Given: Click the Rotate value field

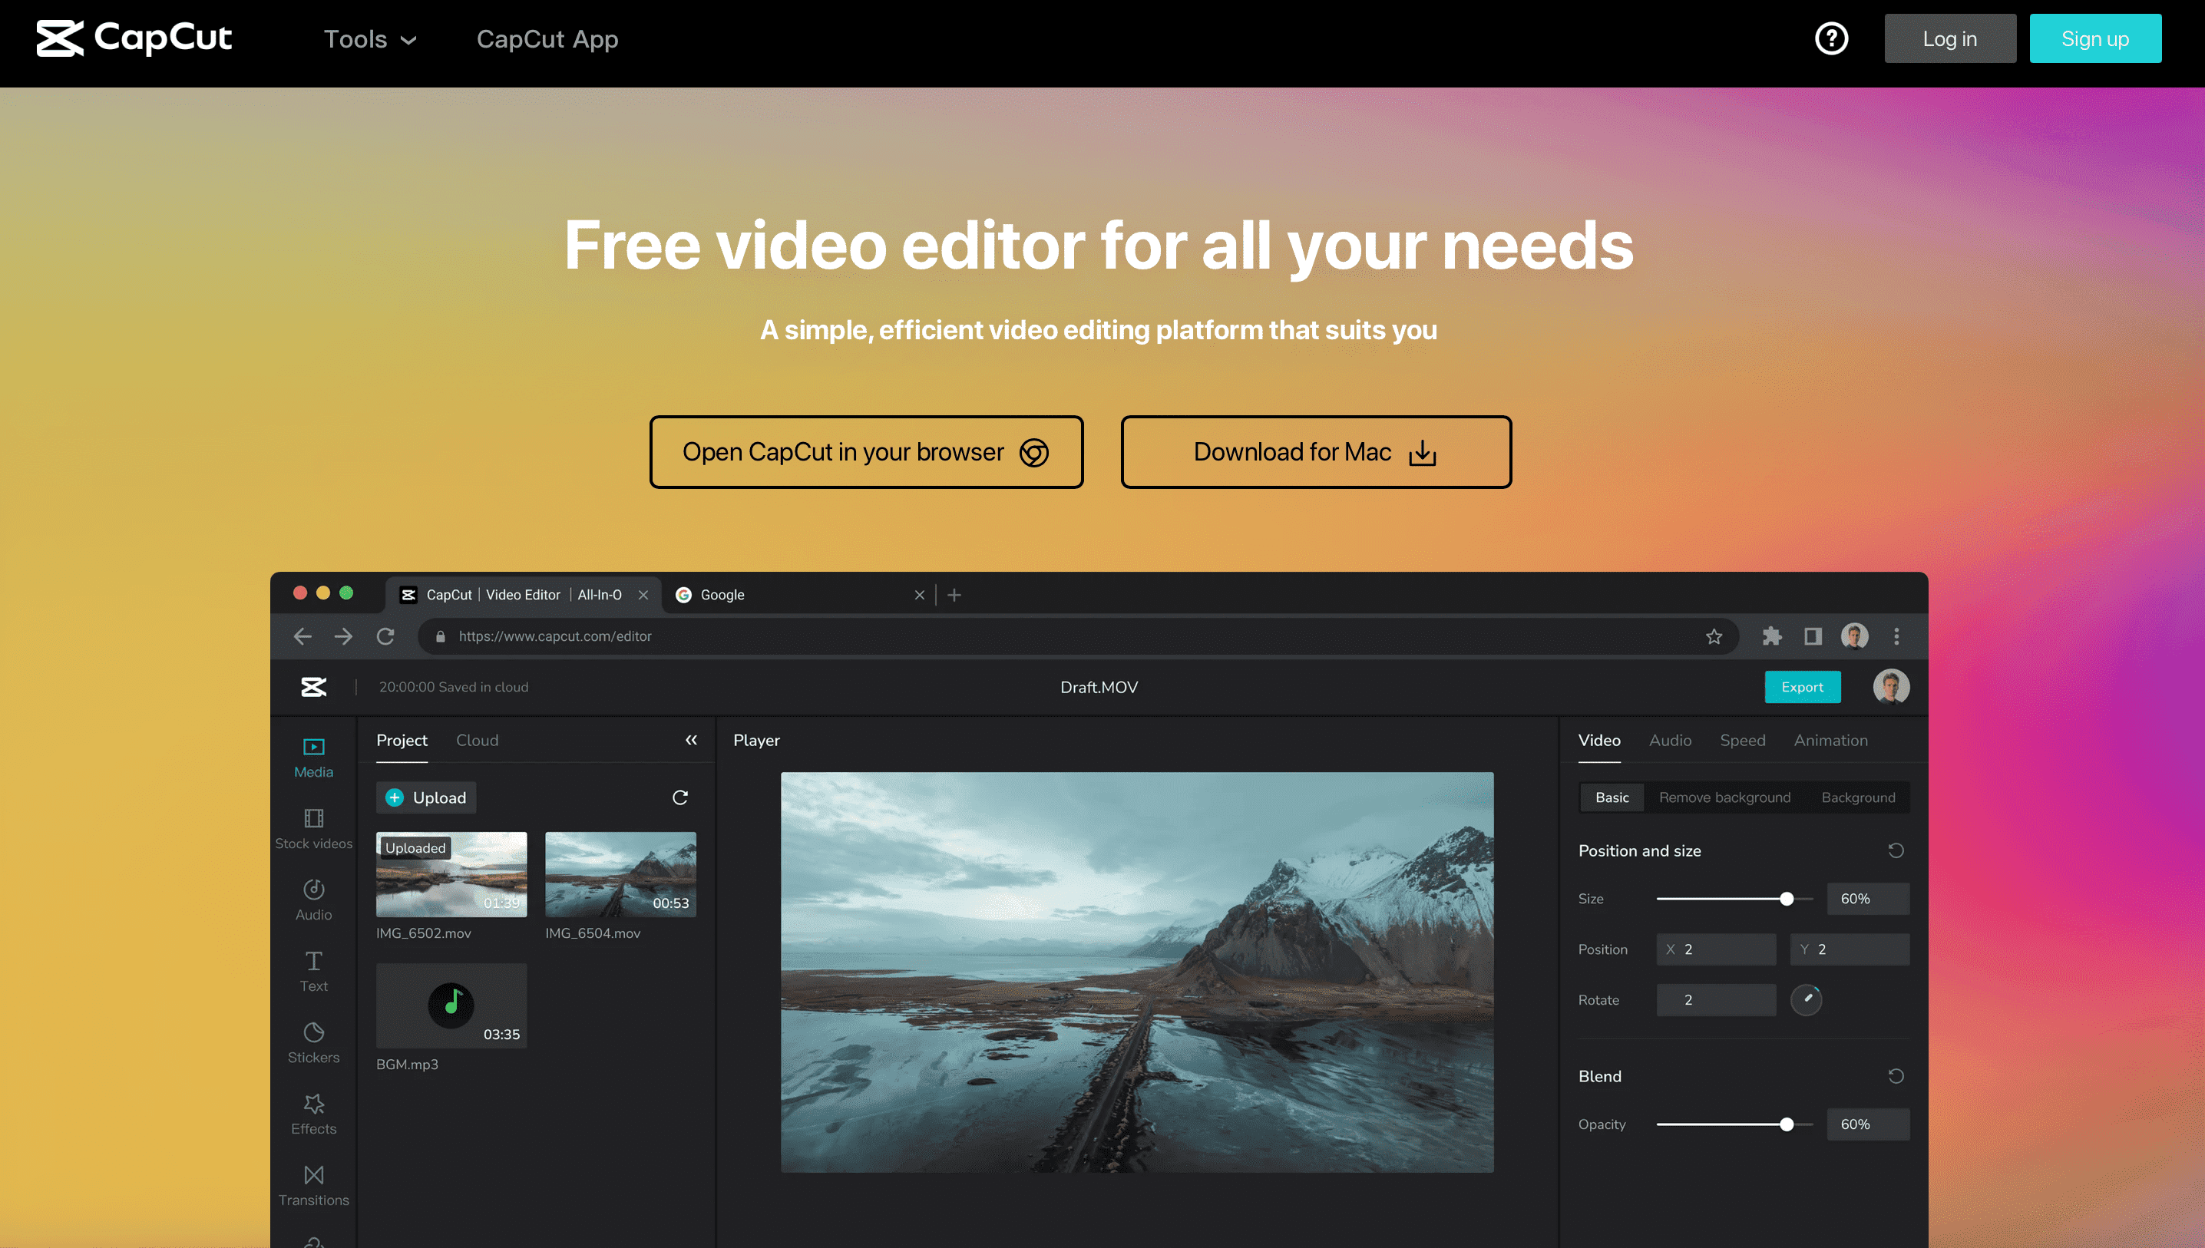Looking at the screenshot, I should click(x=1715, y=999).
